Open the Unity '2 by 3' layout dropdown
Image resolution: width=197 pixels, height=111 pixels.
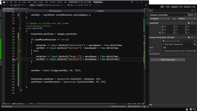(x=190, y=7)
